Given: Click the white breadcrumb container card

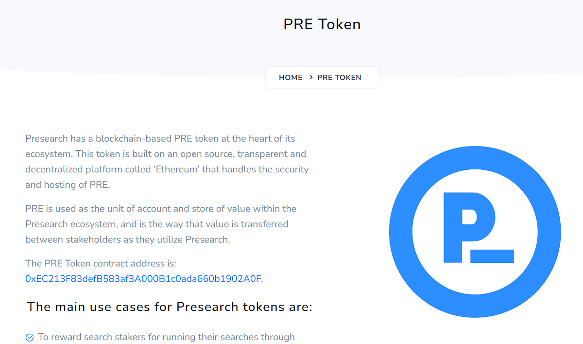Looking at the screenshot, I should [322, 77].
